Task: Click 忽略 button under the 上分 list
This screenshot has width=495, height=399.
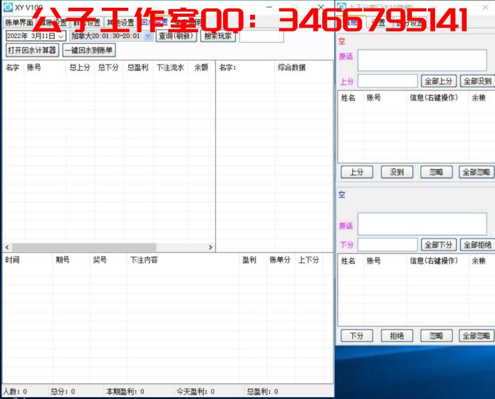Action: coord(436,172)
